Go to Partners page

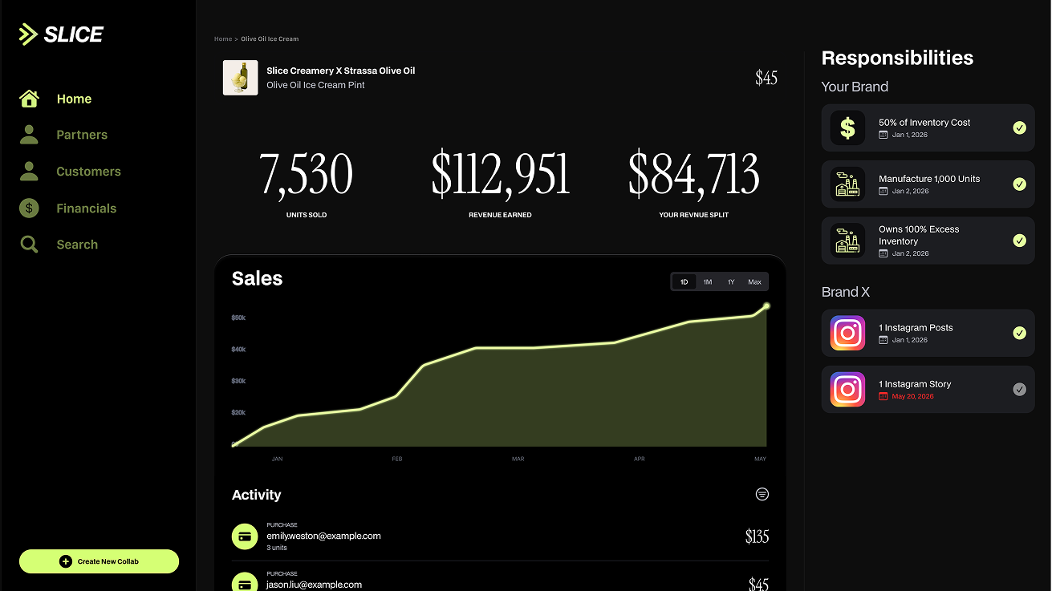coord(82,135)
